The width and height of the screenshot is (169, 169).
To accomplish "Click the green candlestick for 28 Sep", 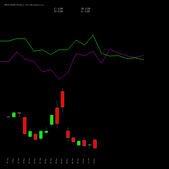I will pyautogui.click(x=52, y=120).
